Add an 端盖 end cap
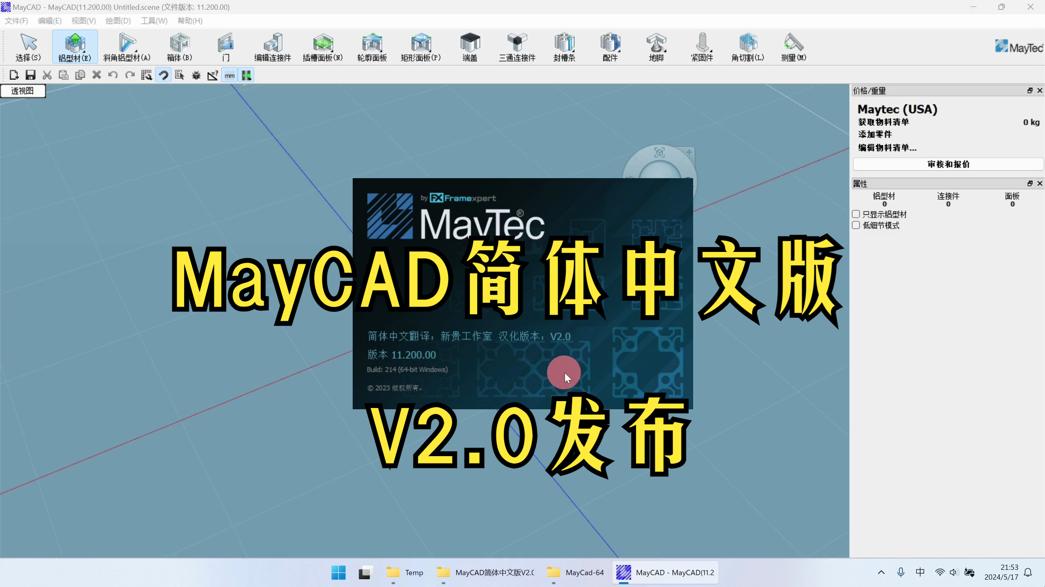The height and width of the screenshot is (587, 1045). (470, 47)
